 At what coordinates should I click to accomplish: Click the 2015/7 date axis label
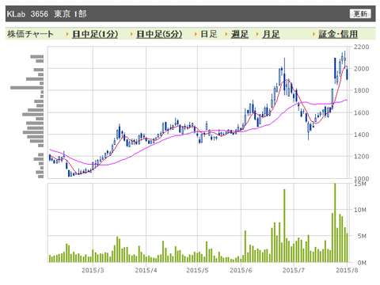click(x=294, y=270)
